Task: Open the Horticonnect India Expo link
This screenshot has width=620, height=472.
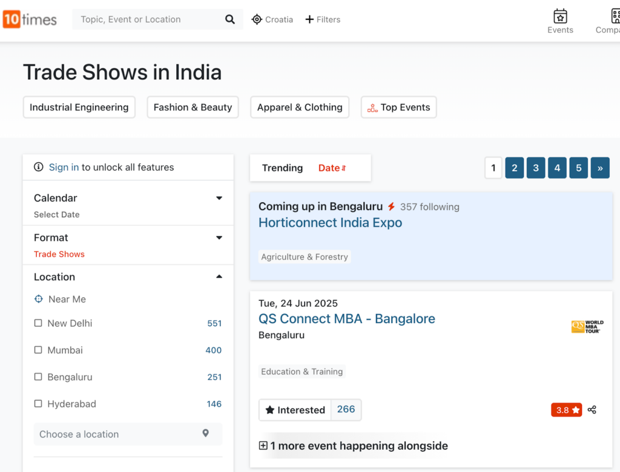Action: (330, 223)
